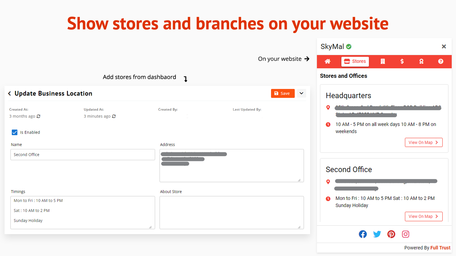Open the Full Trust link
This screenshot has height=256, width=456.
pyautogui.click(x=440, y=248)
